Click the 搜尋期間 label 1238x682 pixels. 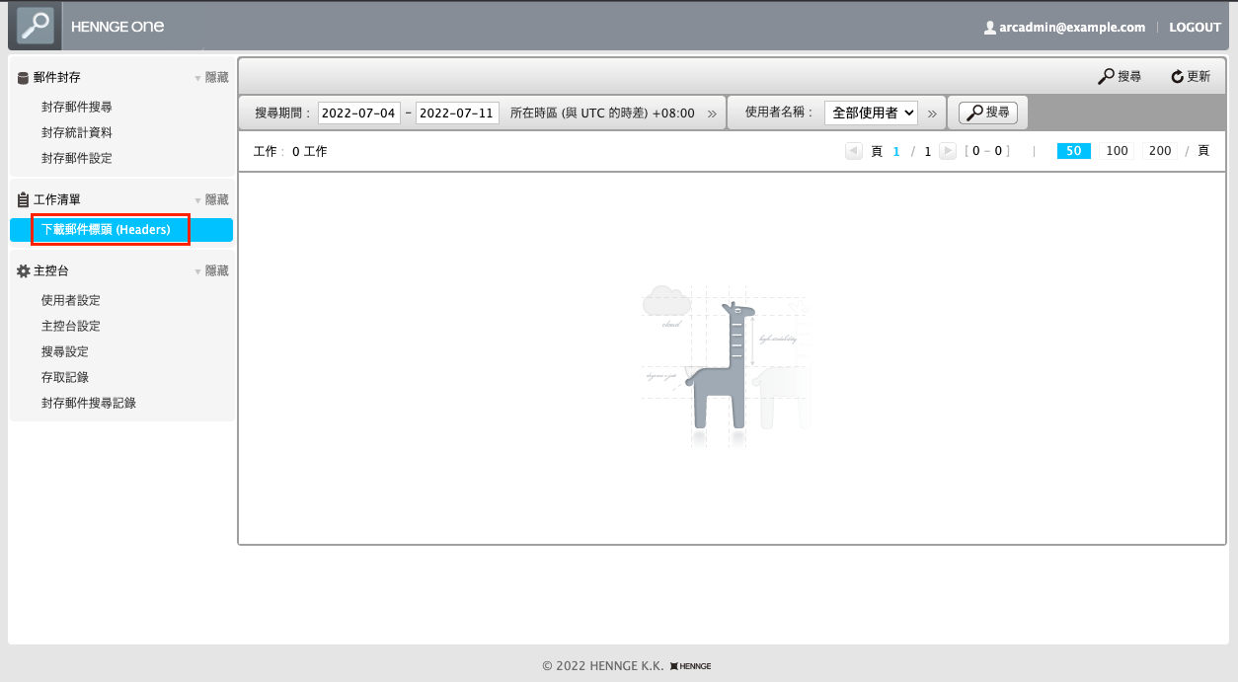click(282, 113)
